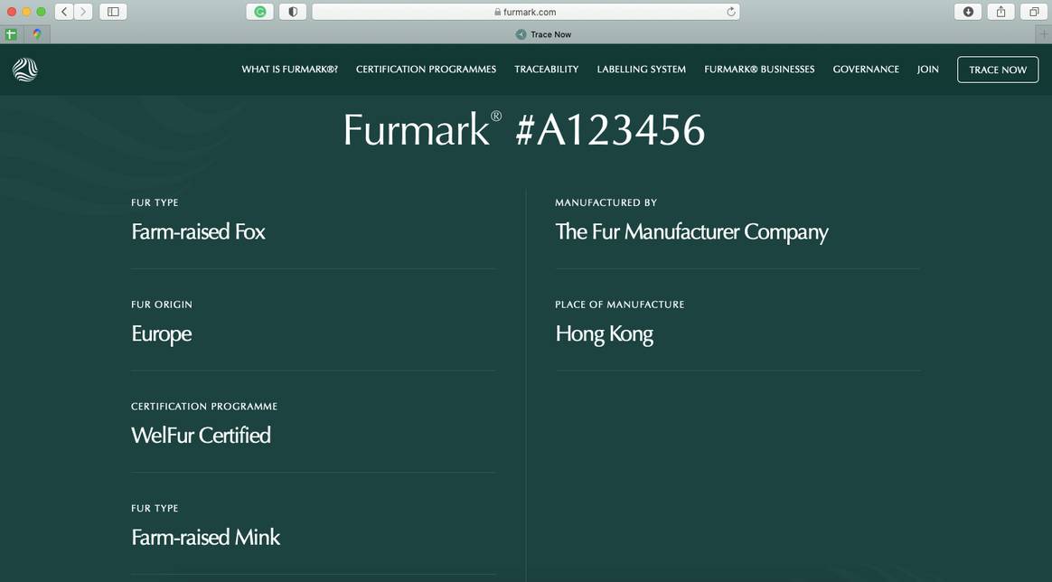Open the Join link in navigation
This screenshot has width=1052, height=582.
tap(928, 69)
